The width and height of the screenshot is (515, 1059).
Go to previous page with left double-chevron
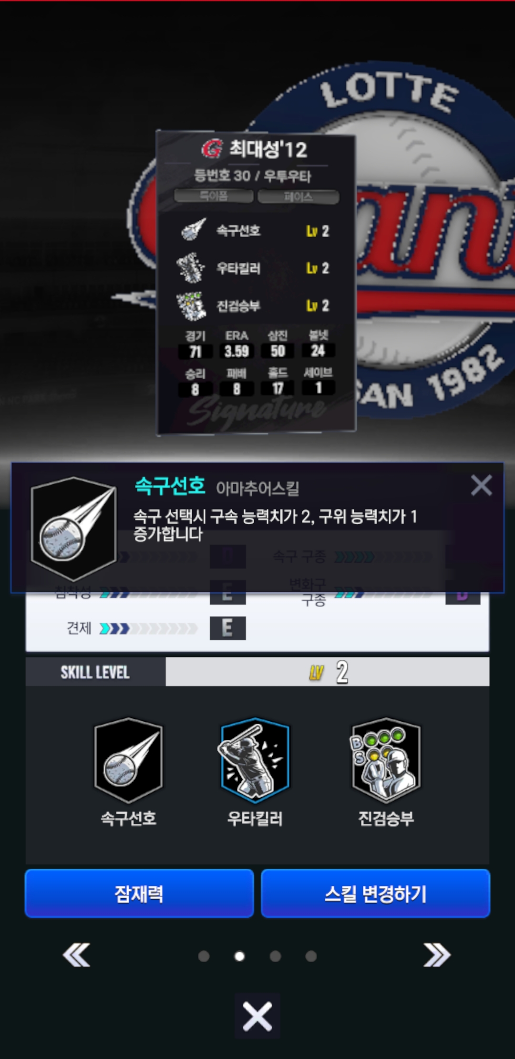tap(77, 955)
